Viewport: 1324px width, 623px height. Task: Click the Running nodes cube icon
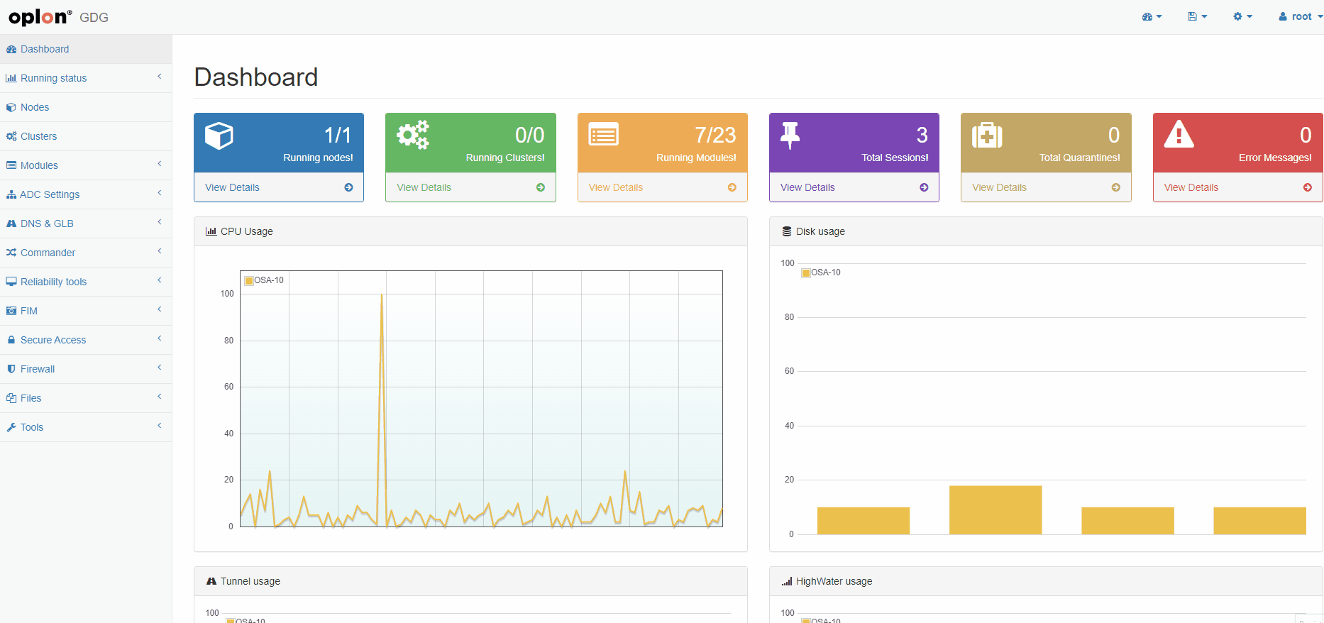click(219, 136)
